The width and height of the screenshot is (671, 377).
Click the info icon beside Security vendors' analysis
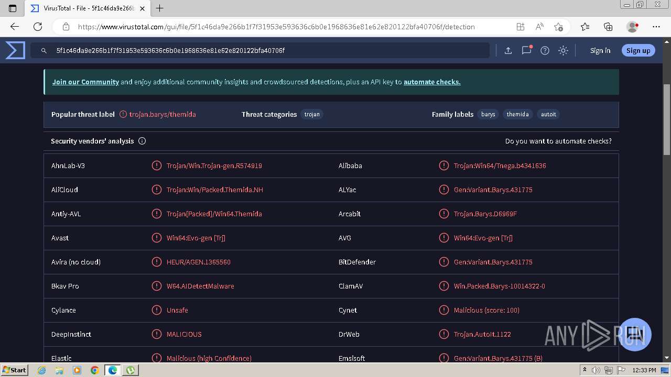[x=142, y=141]
